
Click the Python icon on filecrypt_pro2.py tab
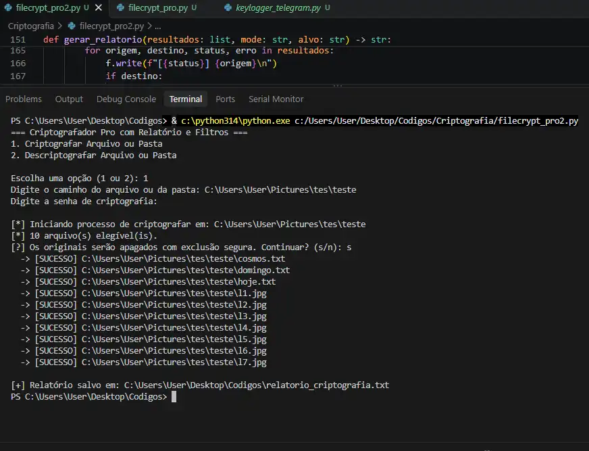8,7
